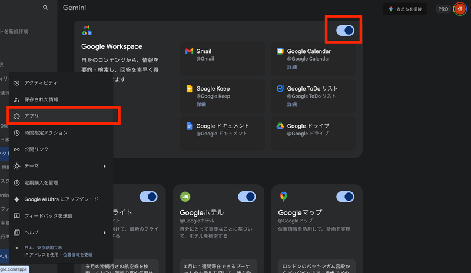The width and height of the screenshot is (471, 273).
Task: Click the Google ToDo リスト icon
Action: 280,89
